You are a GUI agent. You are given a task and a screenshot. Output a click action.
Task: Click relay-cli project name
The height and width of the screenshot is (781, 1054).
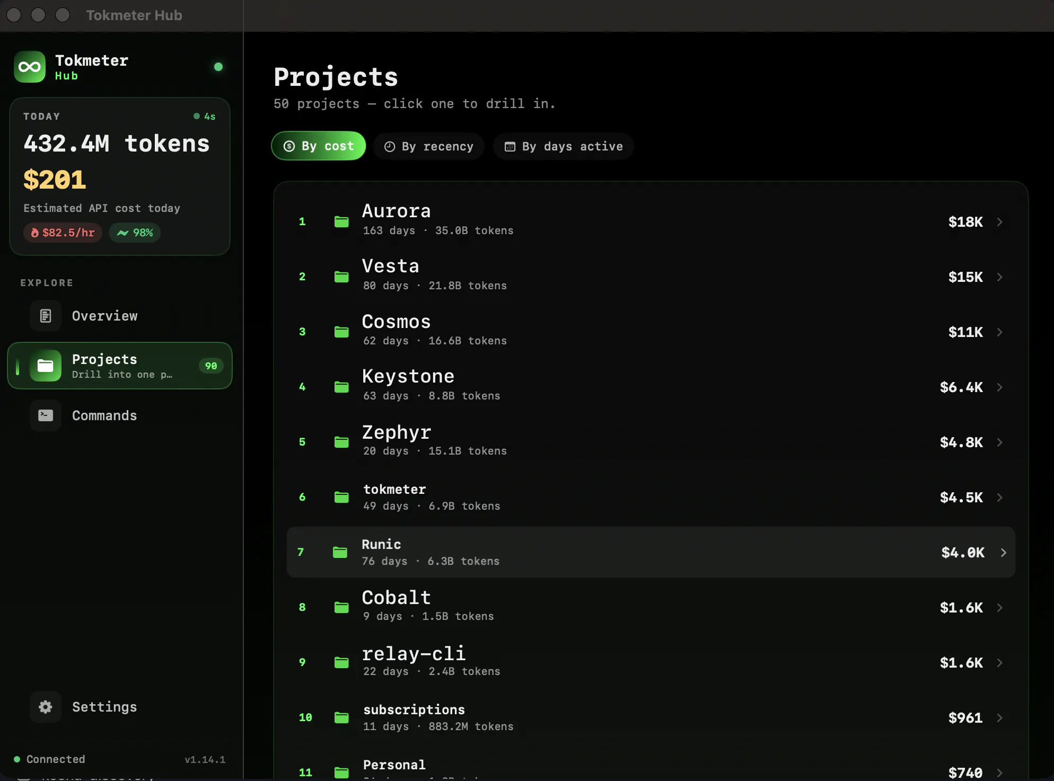tap(414, 654)
